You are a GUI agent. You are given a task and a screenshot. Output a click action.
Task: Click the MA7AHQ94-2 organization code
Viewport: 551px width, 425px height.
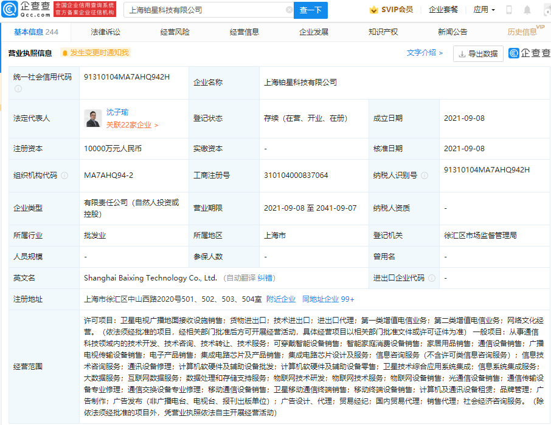(109, 175)
